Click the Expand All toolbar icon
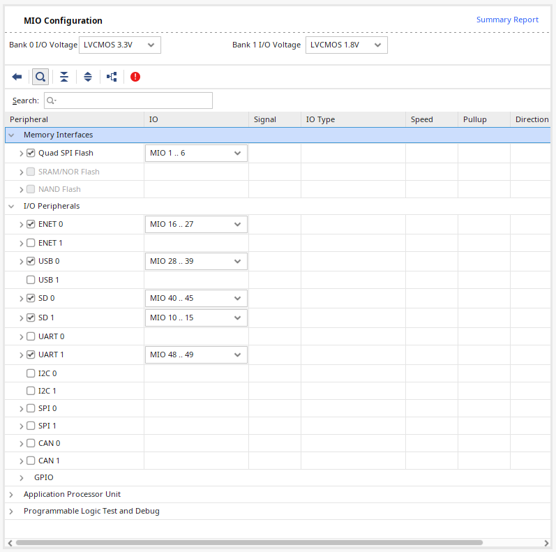The height and width of the screenshot is (552, 556). [x=88, y=77]
